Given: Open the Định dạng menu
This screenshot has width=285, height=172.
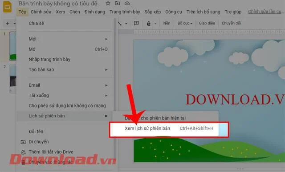Looking at the screenshot, I should coord(95,12).
